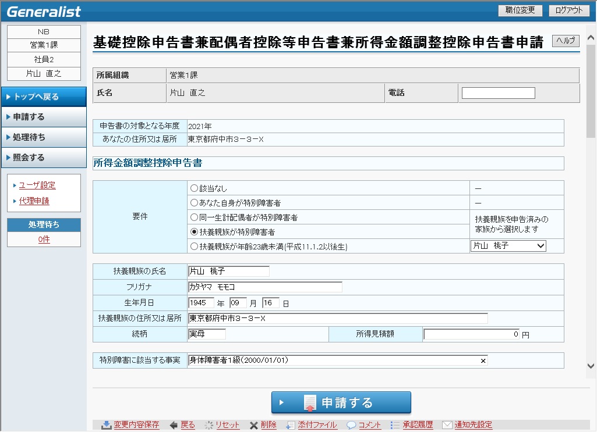The image size is (597, 432).
Task: Click the attachment file icon beside 添付ファイル
Action: (x=291, y=425)
